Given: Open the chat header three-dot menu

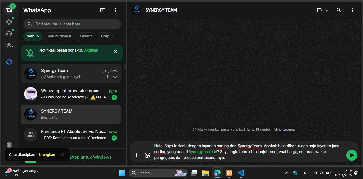Looking at the screenshot, I should pyautogui.click(x=352, y=10).
